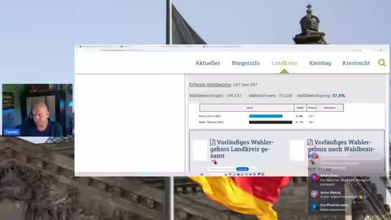
Task: Click the blue horizontal scrollbar thumb below documents
Action: pyautogui.click(x=242, y=169)
